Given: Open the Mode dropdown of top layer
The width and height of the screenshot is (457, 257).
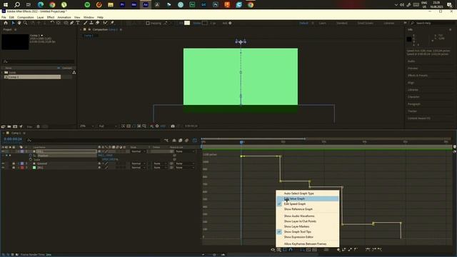Looking at the screenshot, I should click(139, 151).
